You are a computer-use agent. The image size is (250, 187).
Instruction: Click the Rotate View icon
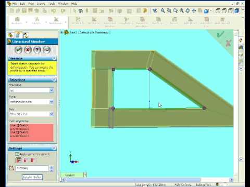pos(187,11)
